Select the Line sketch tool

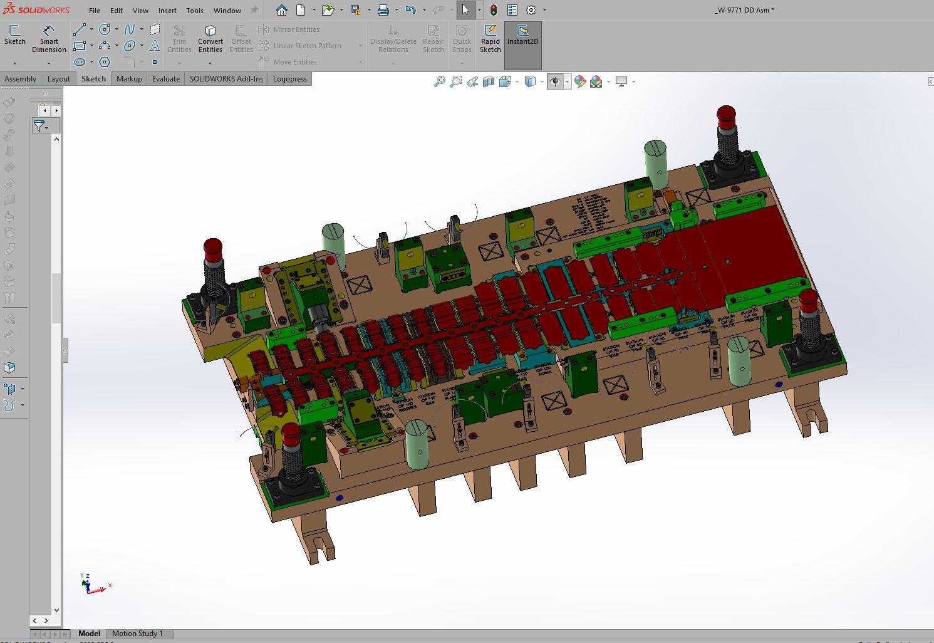point(80,29)
